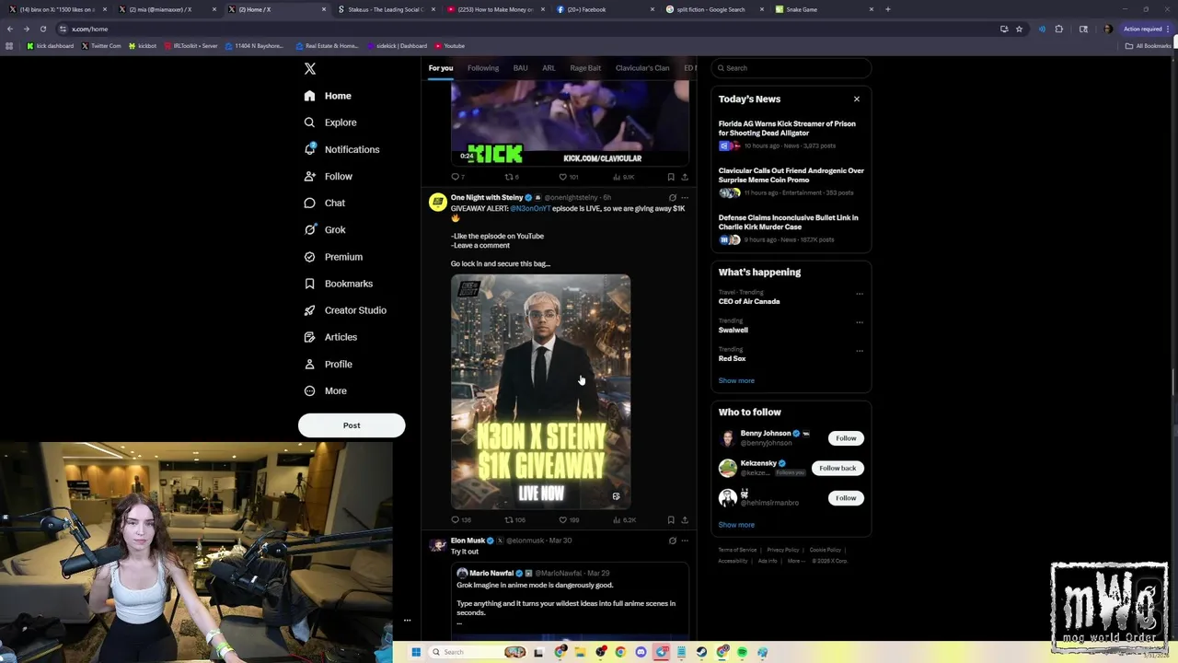
Task: Open more options for Swalwell trend
Action: [x=860, y=322]
